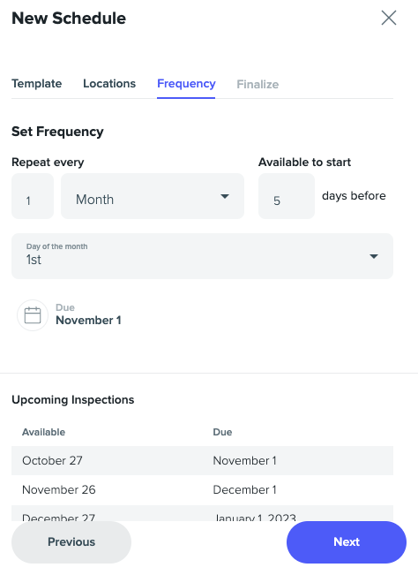Switch to the Locations tab
418x575 pixels.
tap(109, 84)
